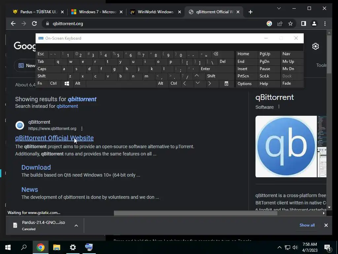Click the page horizontal scrollbar
338x254 pixels.
195,213
